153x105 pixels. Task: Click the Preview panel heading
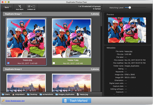(x=110, y=15)
